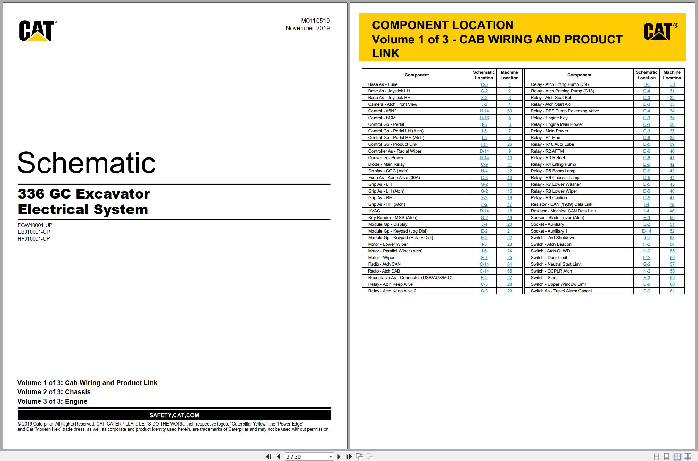Click machine location 38 for Relay - R1 Horn
The image size is (698, 461).
pos(672,138)
